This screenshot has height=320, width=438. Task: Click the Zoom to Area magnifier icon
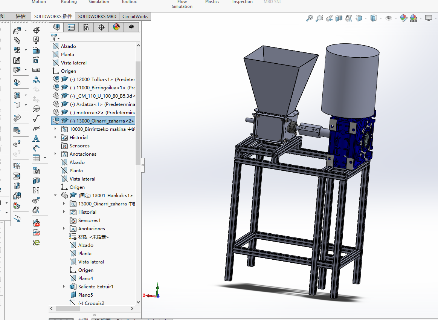coord(319,18)
